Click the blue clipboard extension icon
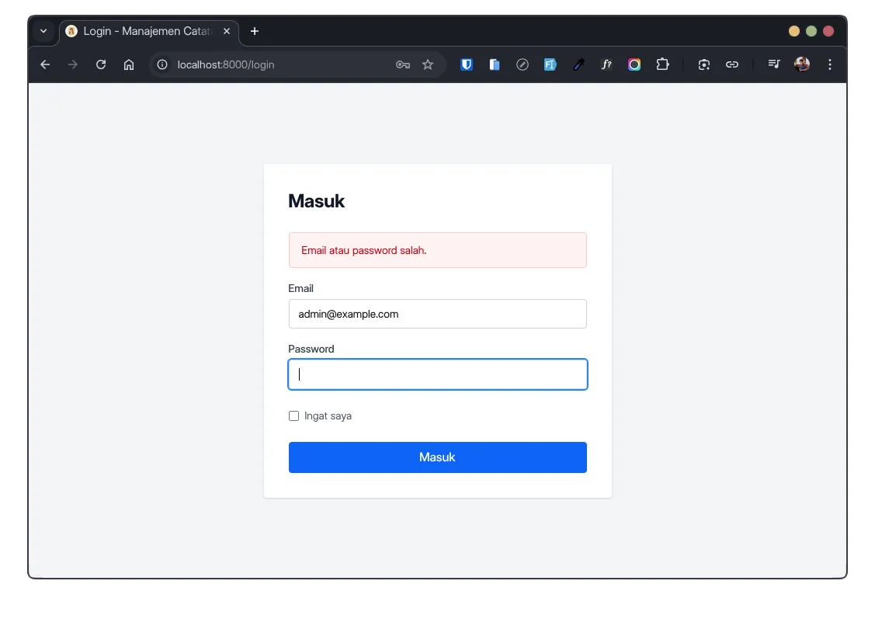The height and width of the screenshot is (619, 875). coord(495,64)
